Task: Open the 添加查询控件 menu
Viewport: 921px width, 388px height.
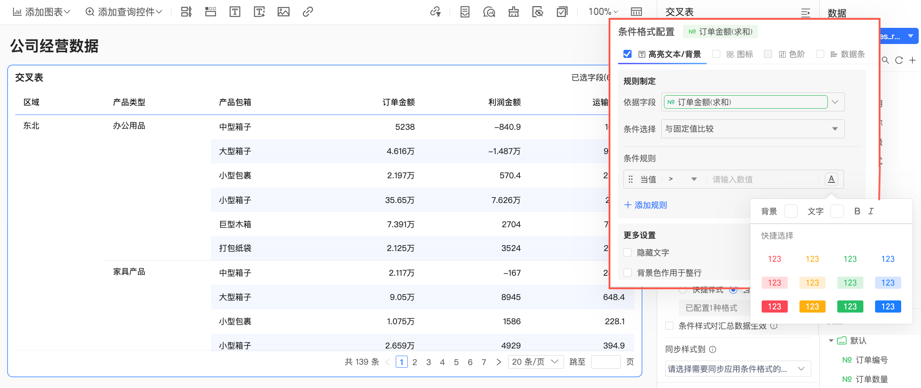Action: point(123,12)
